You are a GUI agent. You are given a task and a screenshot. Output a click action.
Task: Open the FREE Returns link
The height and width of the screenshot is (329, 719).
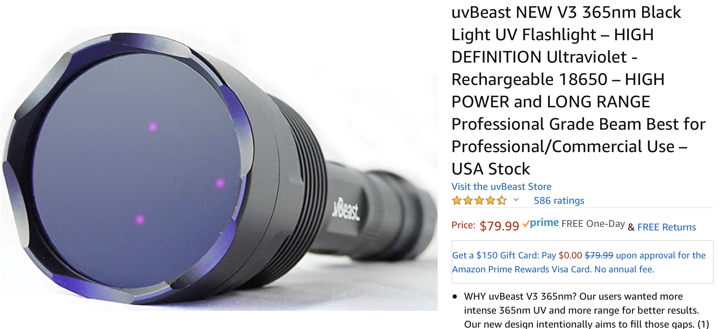(667, 227)
